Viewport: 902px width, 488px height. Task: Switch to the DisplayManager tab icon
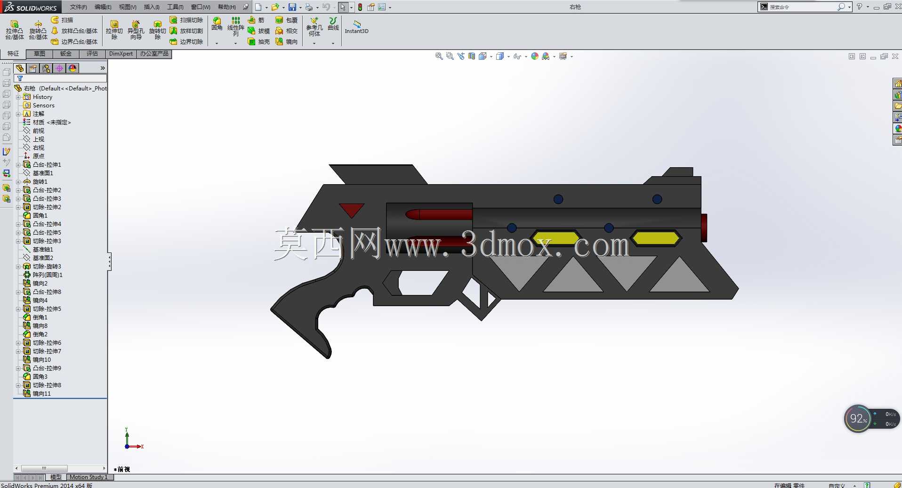[72, 68]
